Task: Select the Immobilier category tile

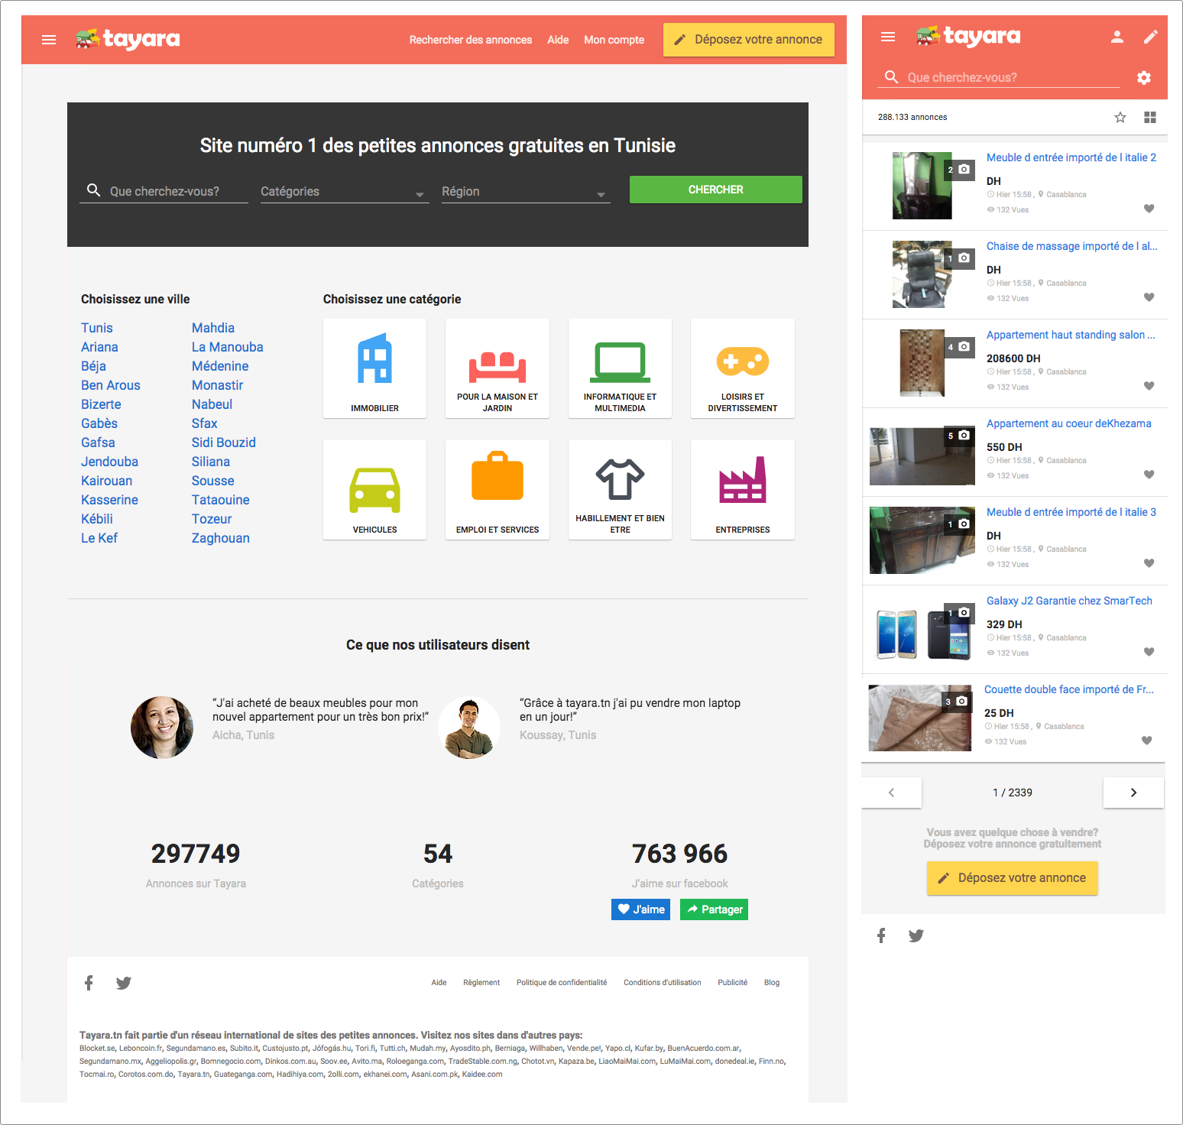Action: pyautogui.click(x=374, y=368)
